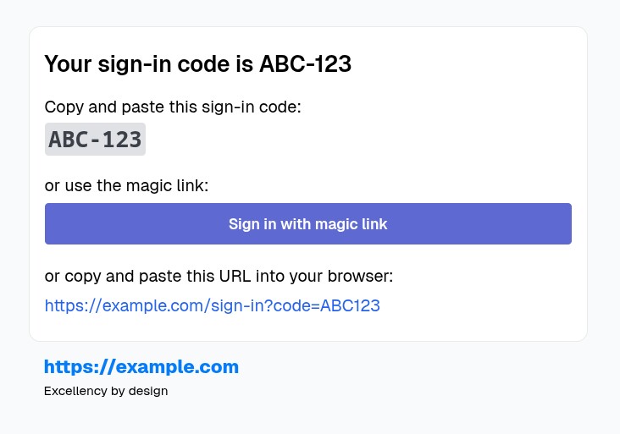Click the Sign in with magic link button
The height and width of the screenshot is (434, 620).
click(308, 224)
